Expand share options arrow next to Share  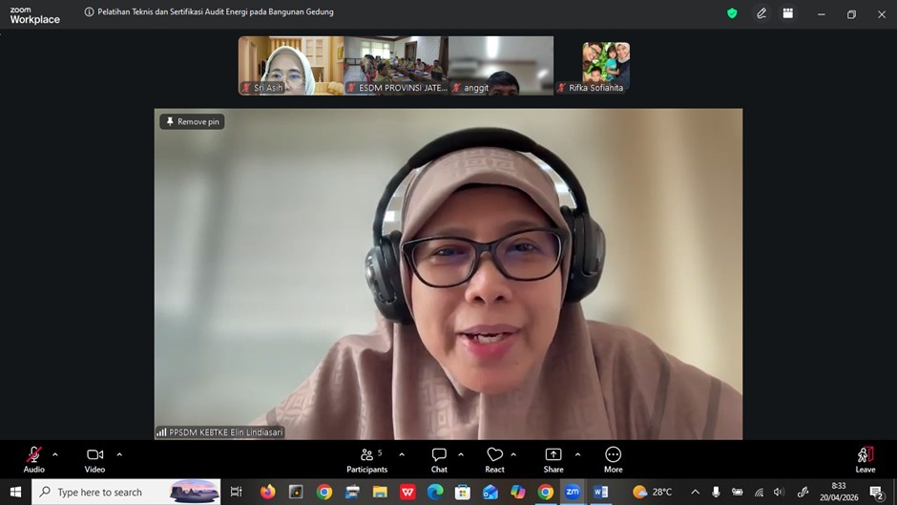click(x=577, y=454)
